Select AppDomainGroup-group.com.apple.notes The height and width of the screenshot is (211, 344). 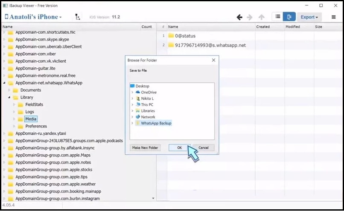(x=53, y=162)
